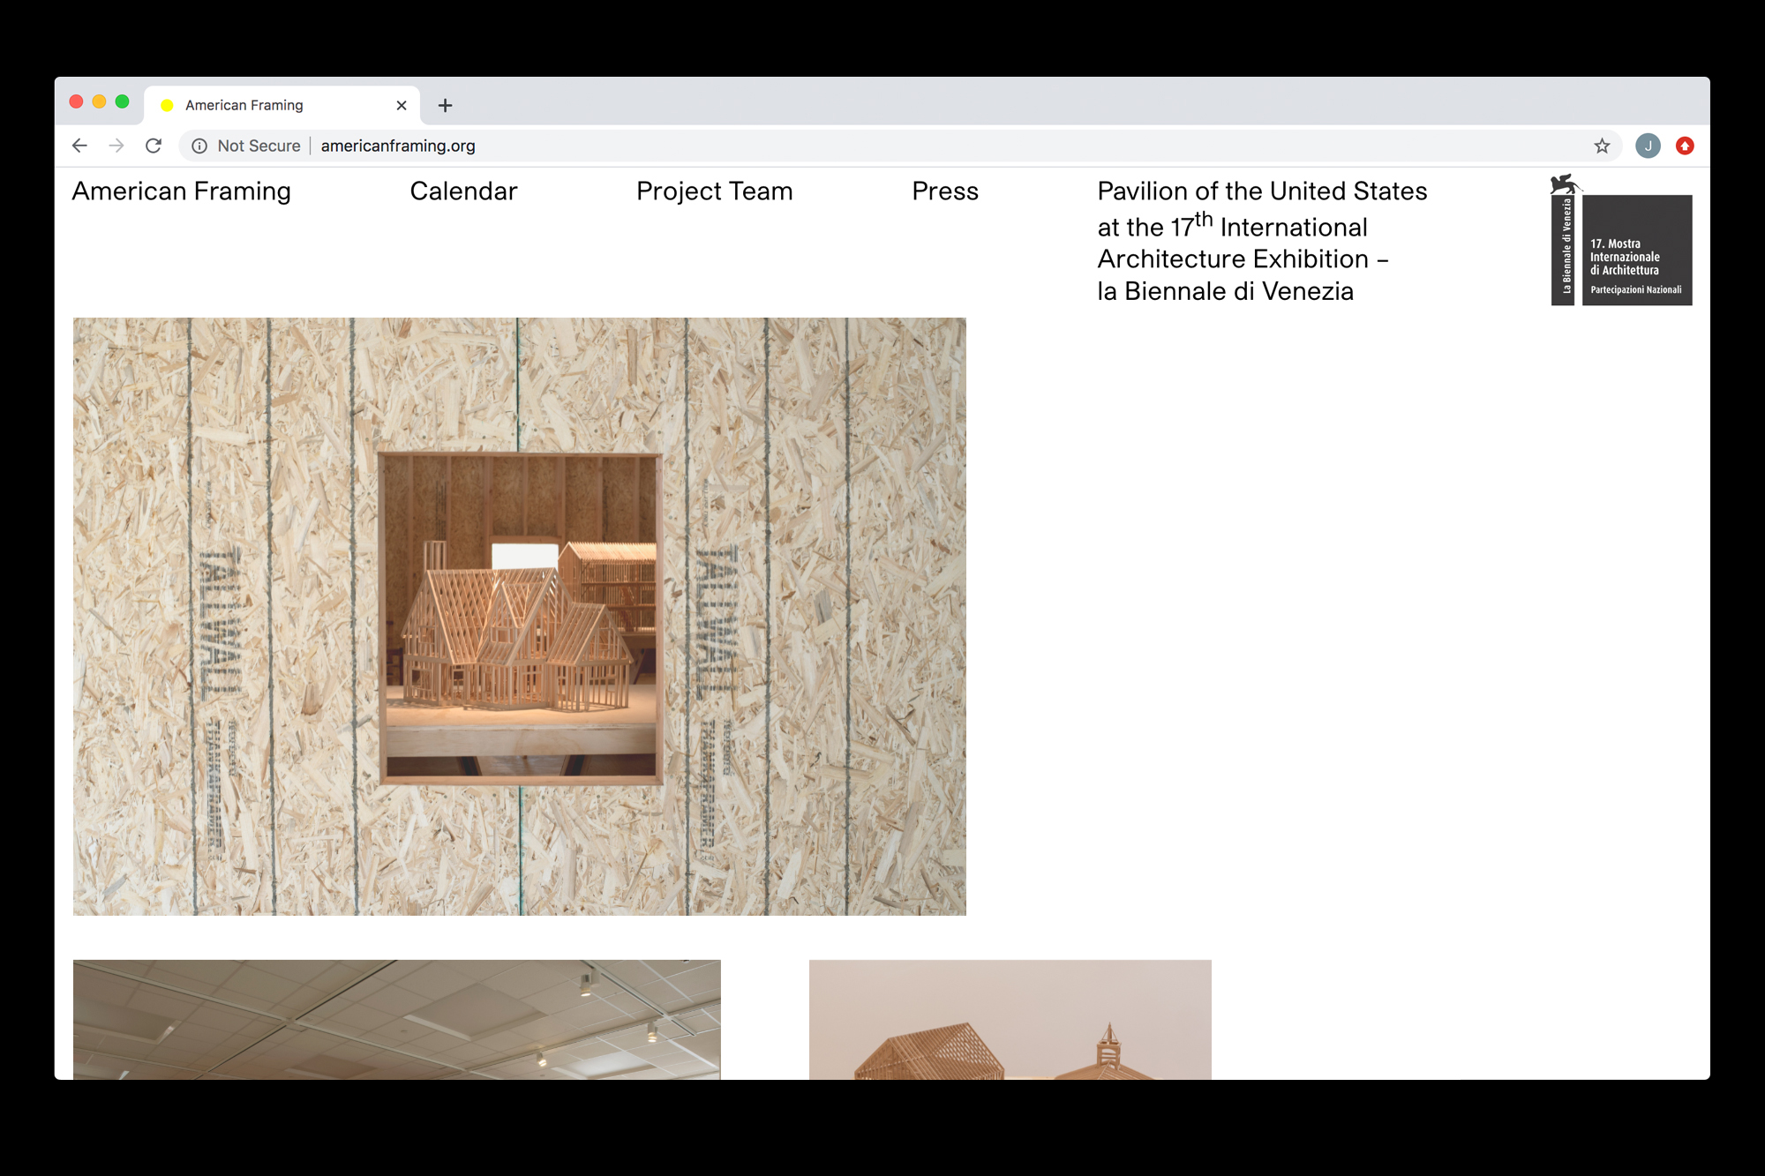
Task: Click inside the address bar
Action: (529, 146)
